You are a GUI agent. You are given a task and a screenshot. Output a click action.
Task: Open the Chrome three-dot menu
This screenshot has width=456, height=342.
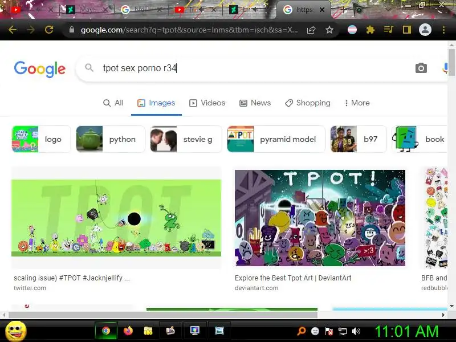pos(443,30)
